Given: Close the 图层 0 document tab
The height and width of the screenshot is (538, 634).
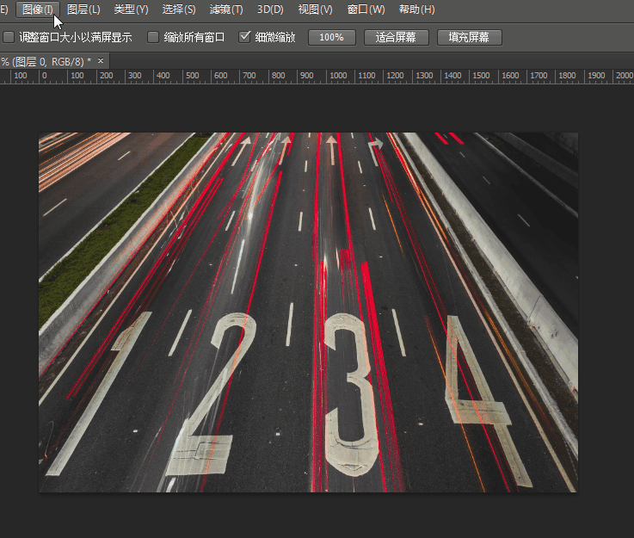Looking at the screenshot, I should (101, 61).
